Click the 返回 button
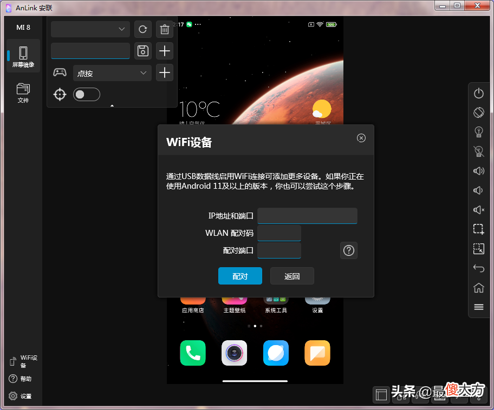Screen dimensions: 494x410 pos(292,276)
